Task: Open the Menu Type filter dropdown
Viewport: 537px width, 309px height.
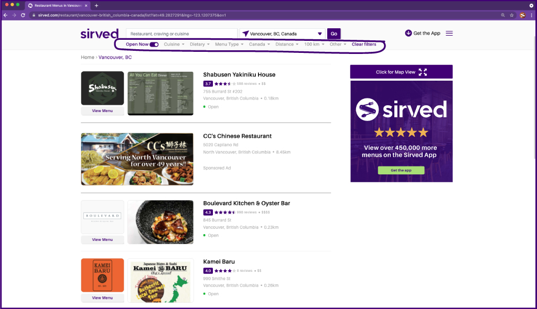Action: coord(229,44)
